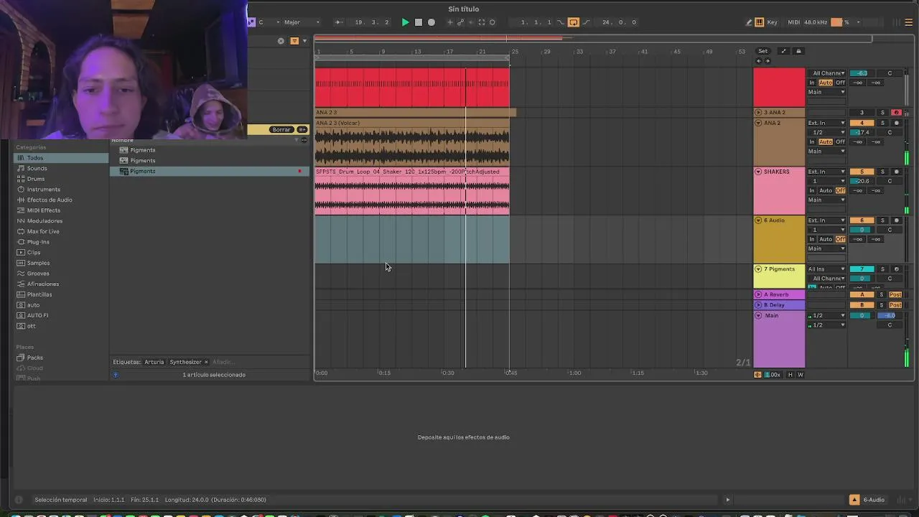Click MIDI Arrangement Overdub plus icon
The image size is (919, 517).
pyautogui.click(x=450, y=22)
